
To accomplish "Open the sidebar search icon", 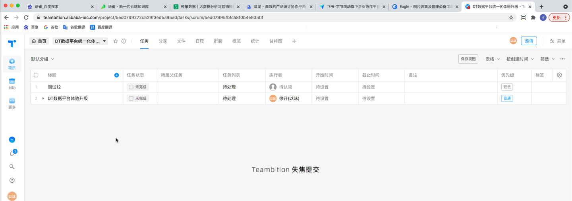I will pyautogui.click(x=12, y=167).
